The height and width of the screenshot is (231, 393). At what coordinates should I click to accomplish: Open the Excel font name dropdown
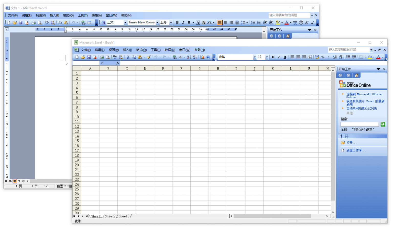tap(254, 57)
